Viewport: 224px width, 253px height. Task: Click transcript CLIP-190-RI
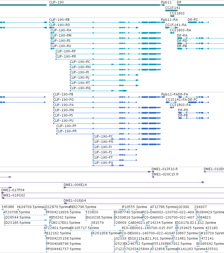click(79, 72)
